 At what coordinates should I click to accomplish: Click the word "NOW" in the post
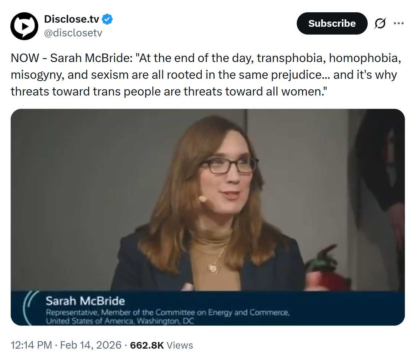pos(25,58)
